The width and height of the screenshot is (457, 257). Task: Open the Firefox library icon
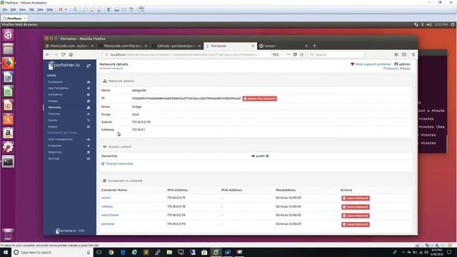click(396, 54)
